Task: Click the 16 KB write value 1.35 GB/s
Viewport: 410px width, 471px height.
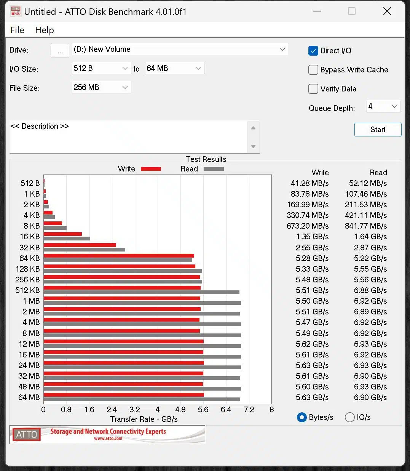Action: 312,237
